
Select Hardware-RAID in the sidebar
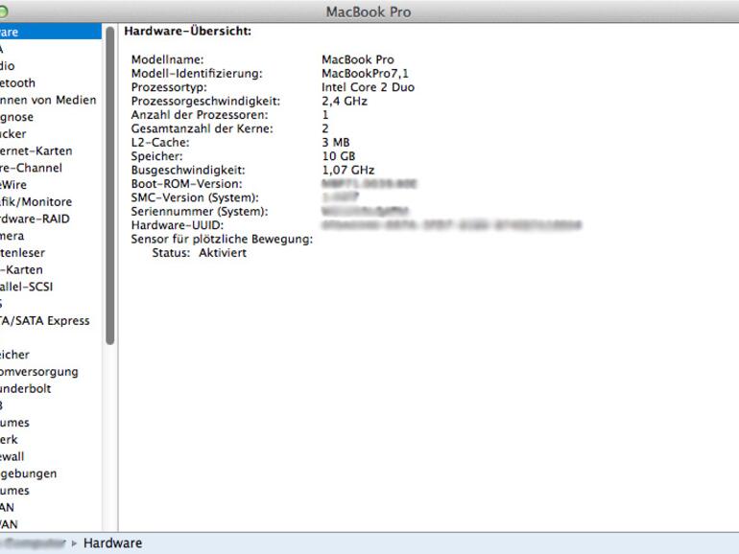coord(35,219)
